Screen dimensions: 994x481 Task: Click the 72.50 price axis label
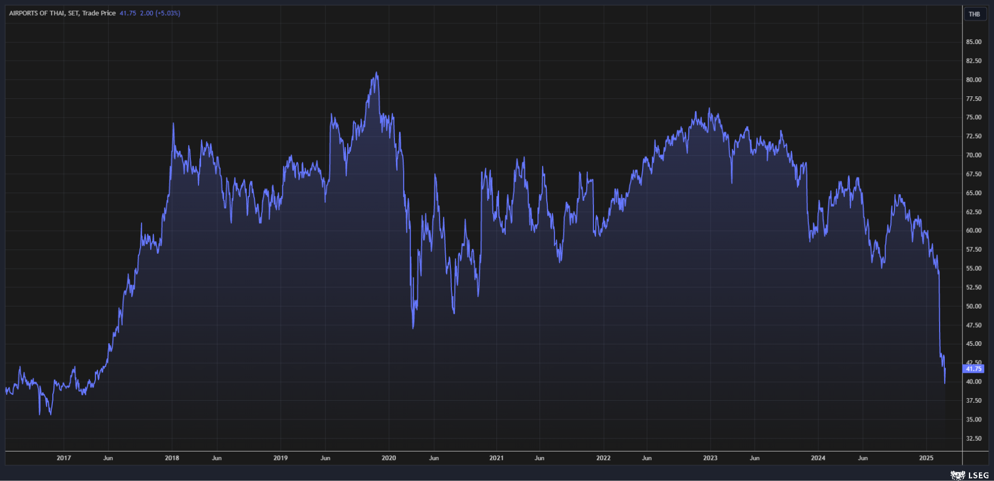(x=973, y=136)
